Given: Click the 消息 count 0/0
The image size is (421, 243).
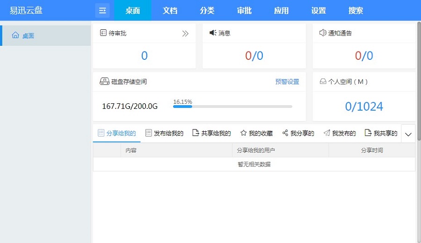Looking at the screenshot, I should [x=254, y=56].
